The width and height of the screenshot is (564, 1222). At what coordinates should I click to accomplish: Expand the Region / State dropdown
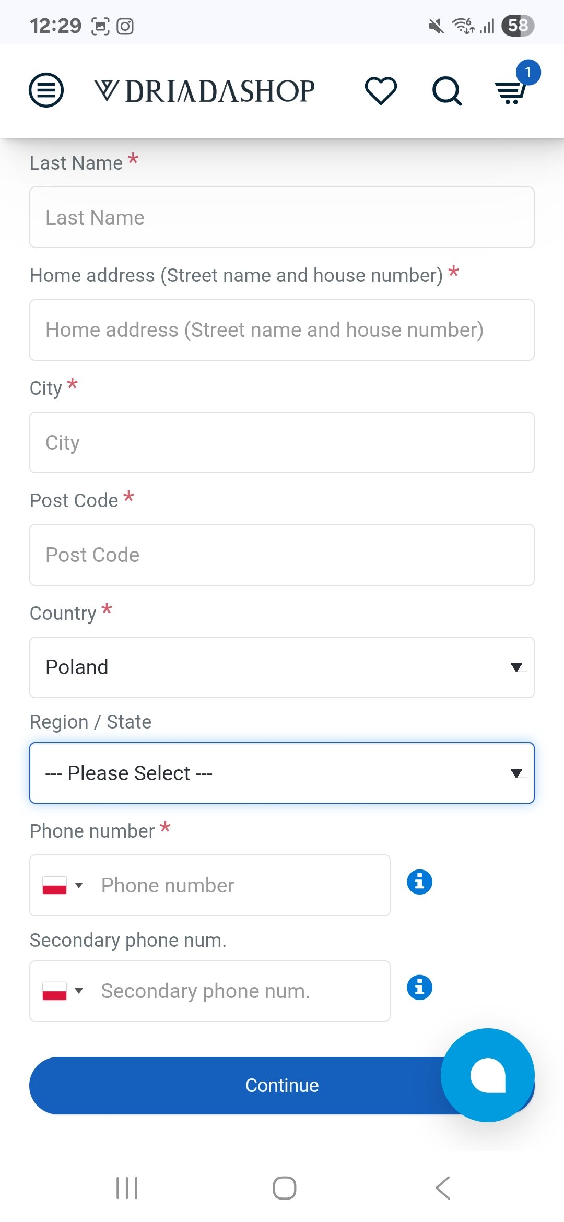click(x=282, y=773)
